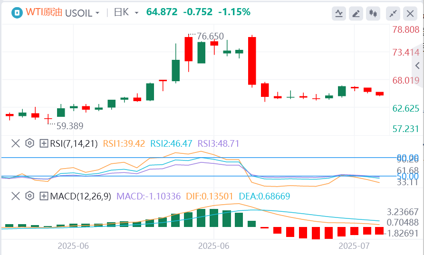Remove the MACD indicator with X
424x255 pixels.
pyautogui.click(x=16, y=196)
